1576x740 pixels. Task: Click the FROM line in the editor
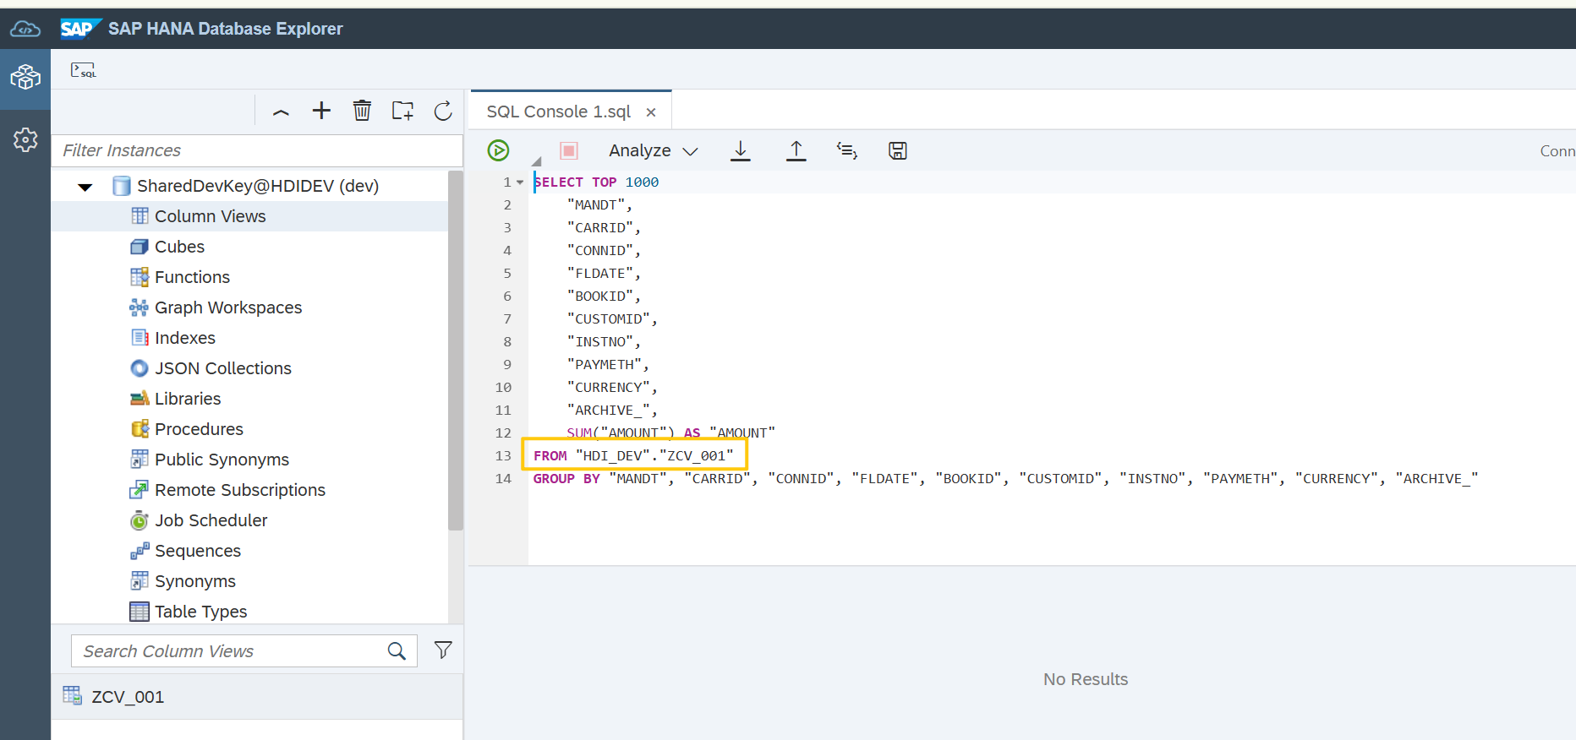pos(633,456)
